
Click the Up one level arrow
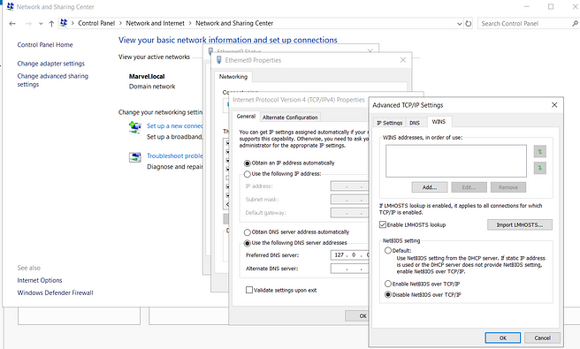pos(51,24)
